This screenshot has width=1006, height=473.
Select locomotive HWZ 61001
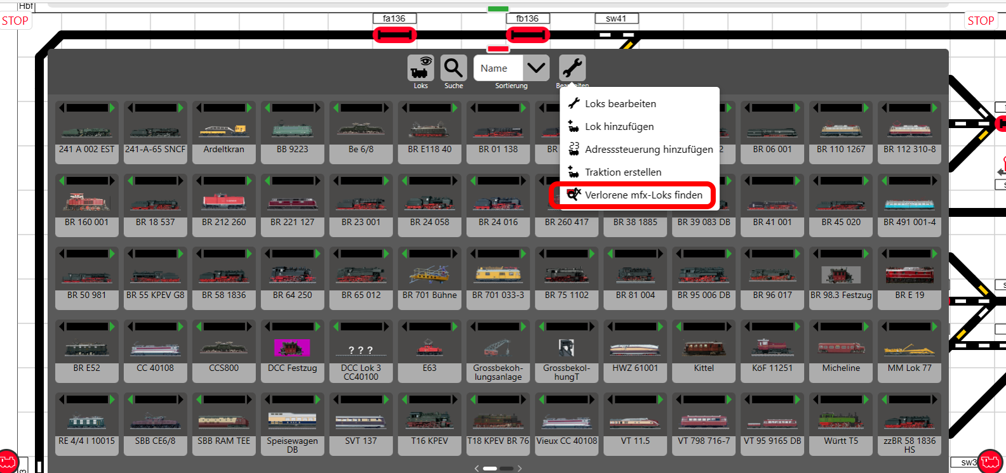[x=636, y=351]
